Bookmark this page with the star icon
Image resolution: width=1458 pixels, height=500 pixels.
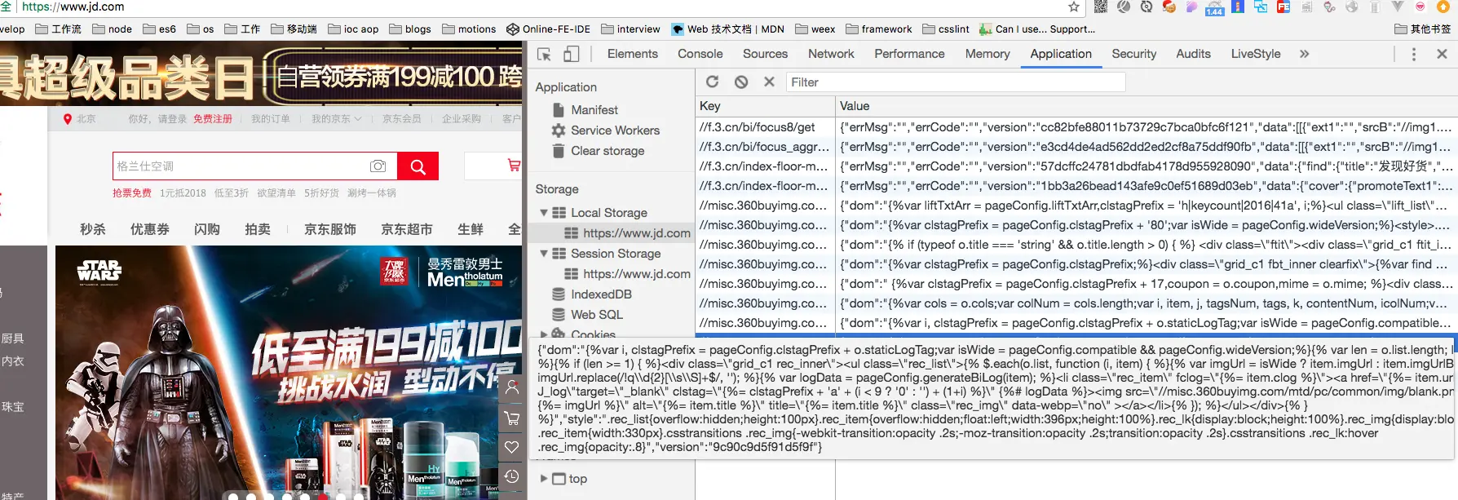tap(1074, 7)
